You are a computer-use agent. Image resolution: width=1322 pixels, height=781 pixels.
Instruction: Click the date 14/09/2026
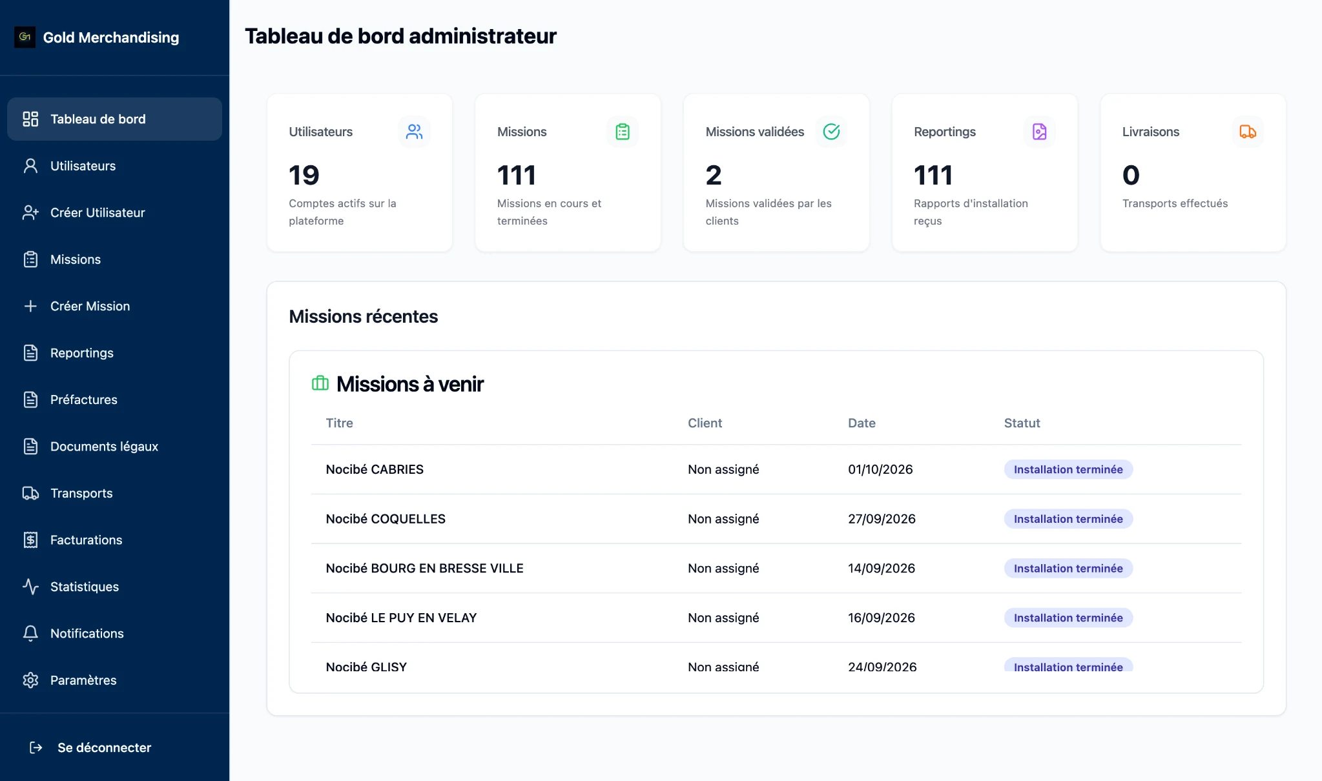click(x=882, y=569)
